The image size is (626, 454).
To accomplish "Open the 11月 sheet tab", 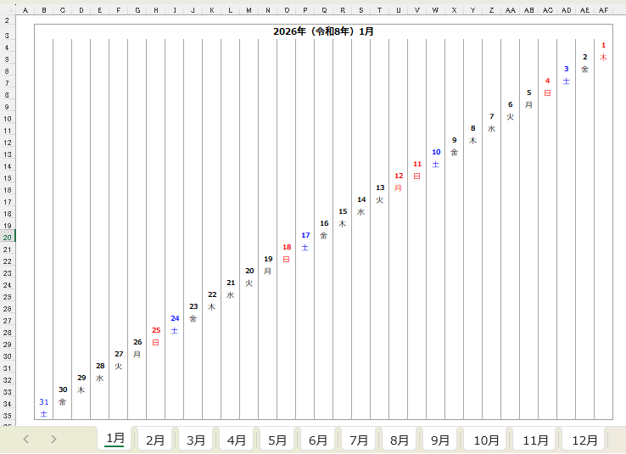I will point(535,440).
